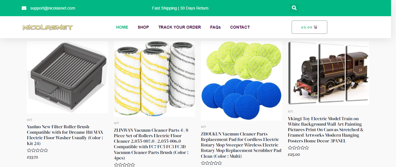Open the FAQs page
Screen dimensions: 396x167
[x=215, y=27]
